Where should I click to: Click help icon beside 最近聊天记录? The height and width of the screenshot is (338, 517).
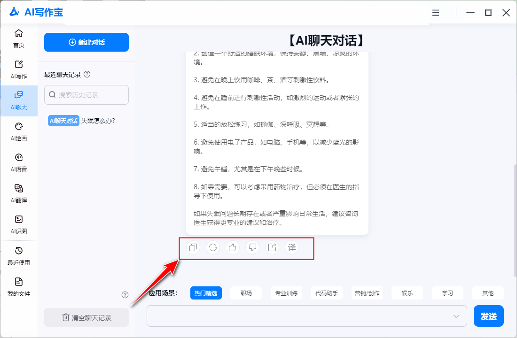(87, 74)
